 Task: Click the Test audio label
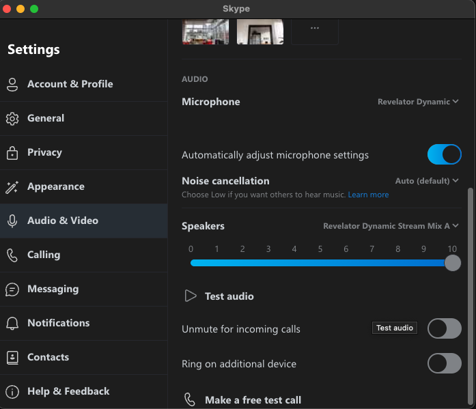click(229, 296)
